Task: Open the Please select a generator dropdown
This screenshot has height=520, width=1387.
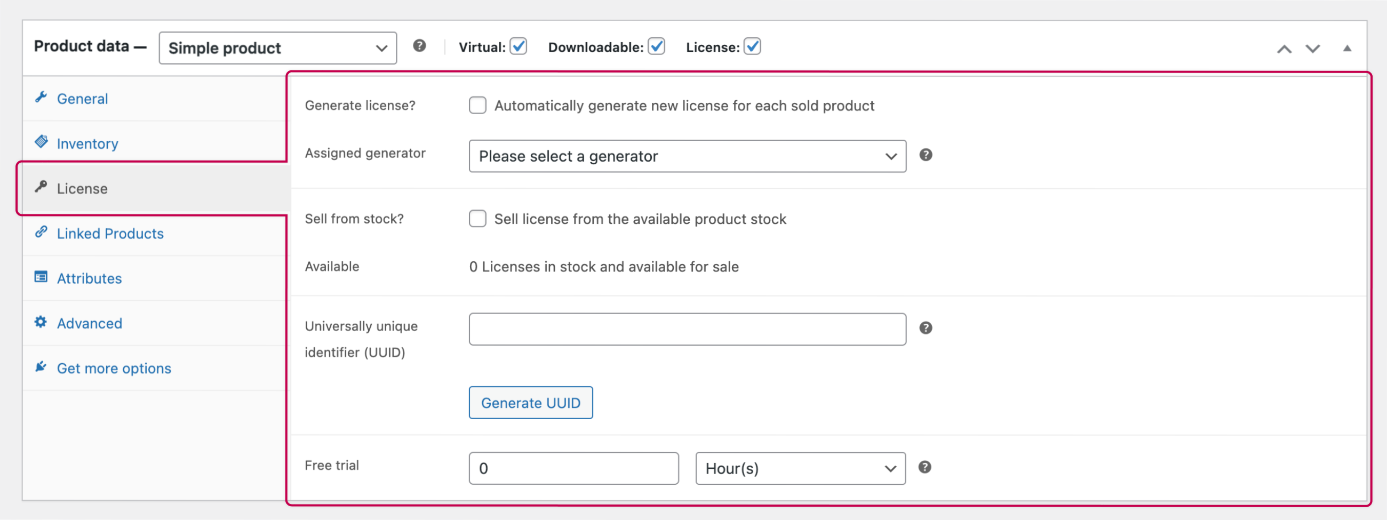Action: pos(688,156)
